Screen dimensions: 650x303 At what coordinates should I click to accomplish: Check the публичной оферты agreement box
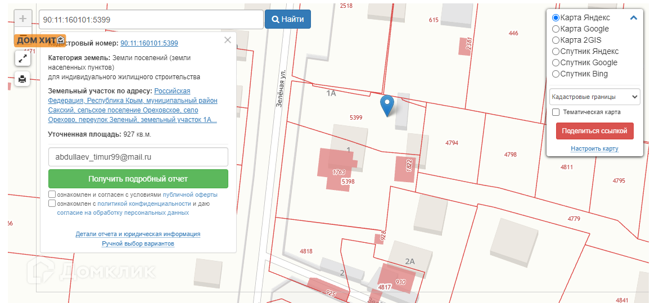coord(52,195)
